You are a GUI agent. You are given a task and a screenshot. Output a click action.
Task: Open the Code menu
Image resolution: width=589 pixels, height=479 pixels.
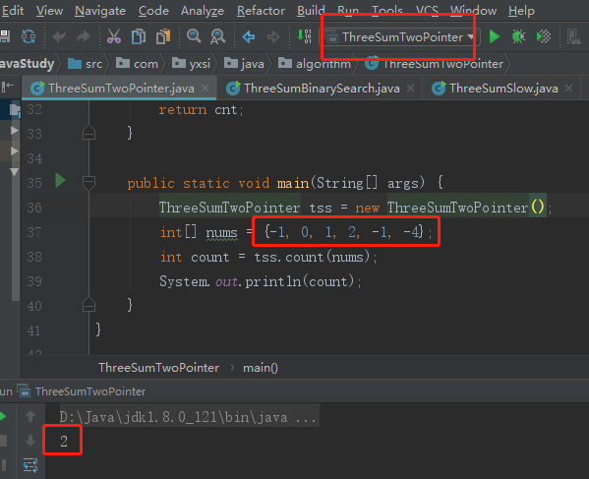click(153, 11)
